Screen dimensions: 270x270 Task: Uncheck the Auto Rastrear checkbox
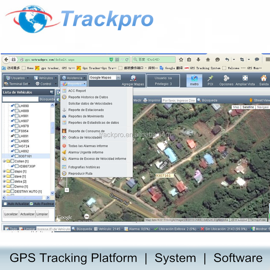(31, 204)
